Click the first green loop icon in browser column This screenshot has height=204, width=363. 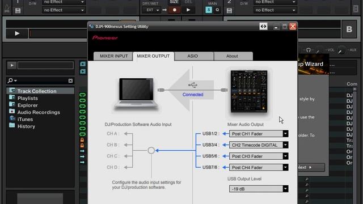82,95
